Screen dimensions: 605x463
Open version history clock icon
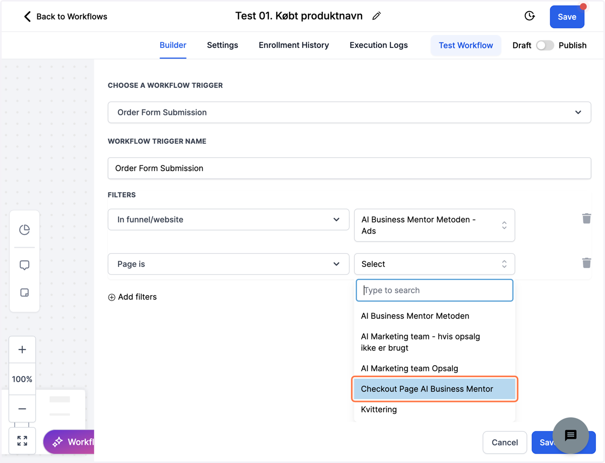(x=529, y=16)
